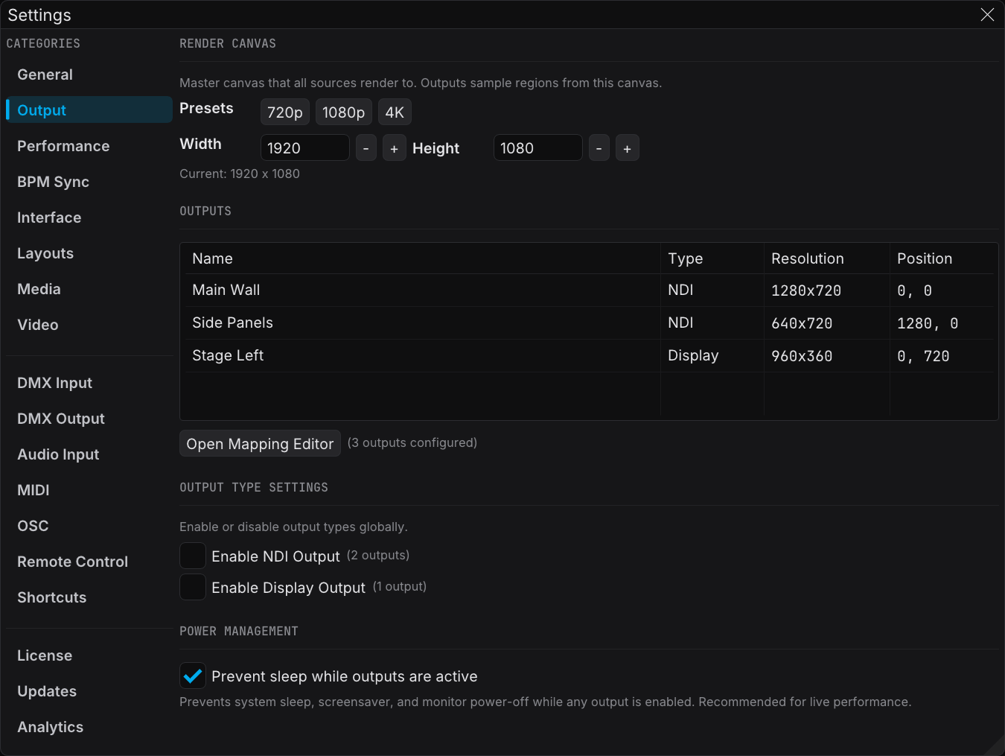Apply the 720p canvas preset
Viewport: 1005px width, 756px height.
[x=285, y=112]
